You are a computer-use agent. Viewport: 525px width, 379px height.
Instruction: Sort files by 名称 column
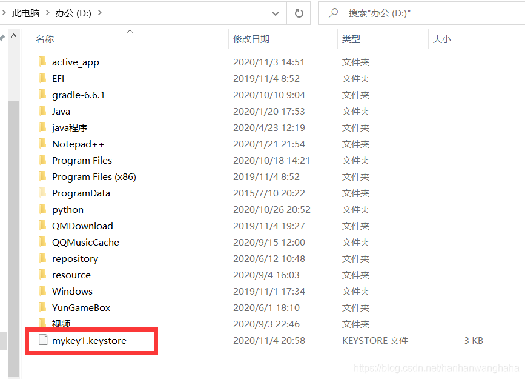(x=45, y=39)
